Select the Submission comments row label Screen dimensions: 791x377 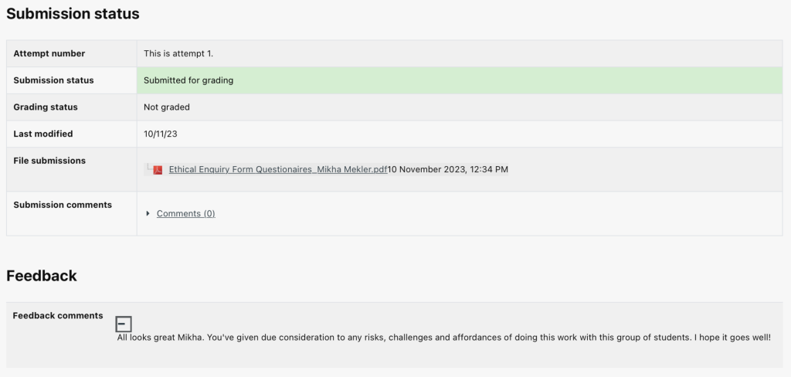point(63,205)
